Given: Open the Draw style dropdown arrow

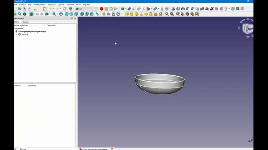Looking at the screenshot, I should pos(28,14).
